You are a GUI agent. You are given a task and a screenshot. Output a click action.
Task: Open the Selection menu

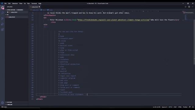[x=15, y=3]
